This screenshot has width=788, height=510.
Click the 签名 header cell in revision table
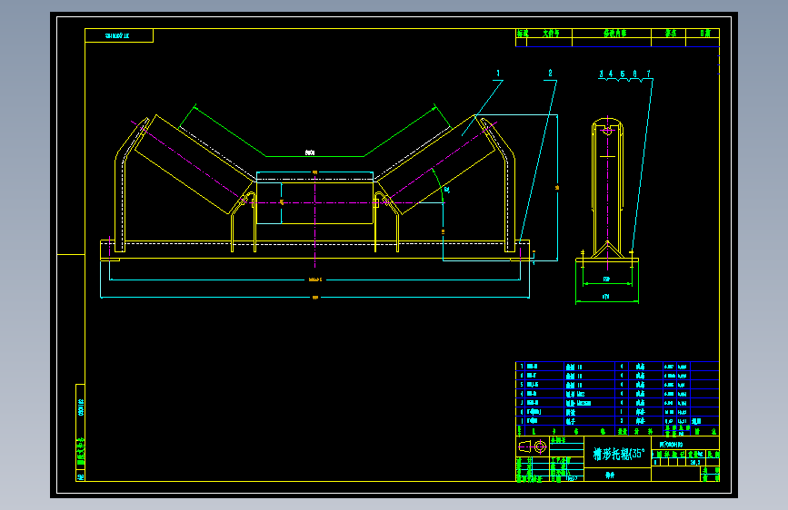pyautogui.click(x=669, y=34)
